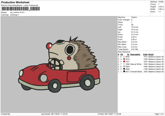This screenshot has width=165, height=116.
Task: Click the Stitches value 31226
Action: pyautogui.click(x=161, y=2)
